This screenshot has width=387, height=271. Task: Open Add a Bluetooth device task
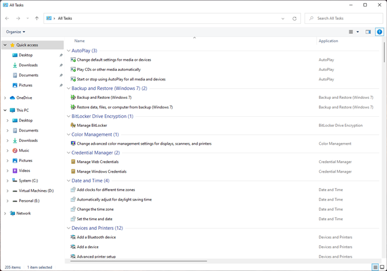96,237
